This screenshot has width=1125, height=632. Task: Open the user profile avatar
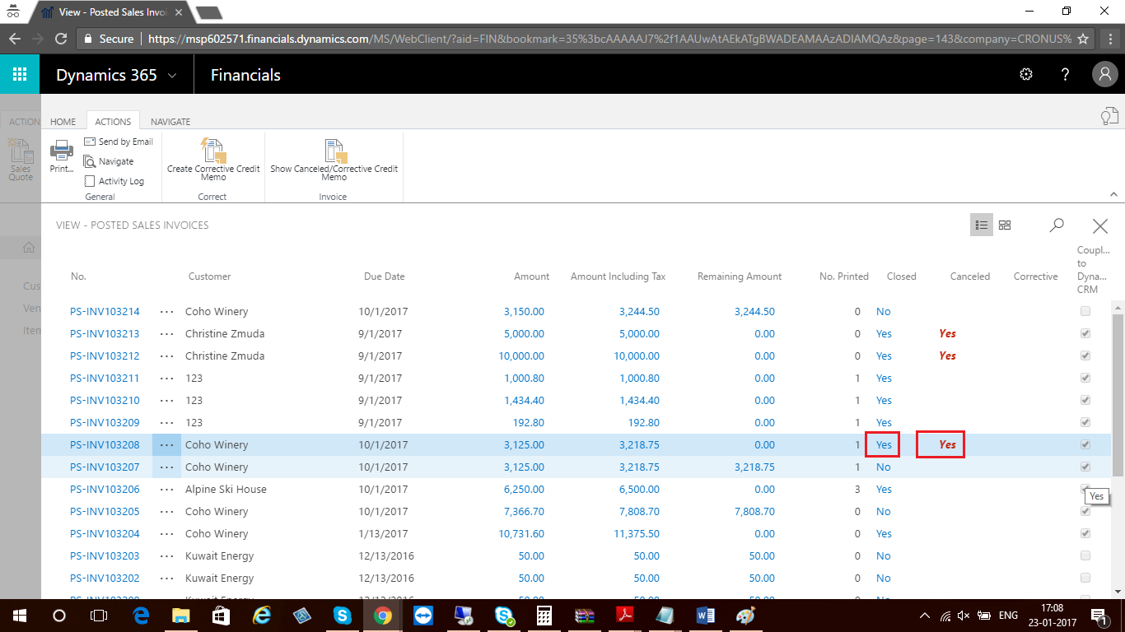(x=1104, y=75)
